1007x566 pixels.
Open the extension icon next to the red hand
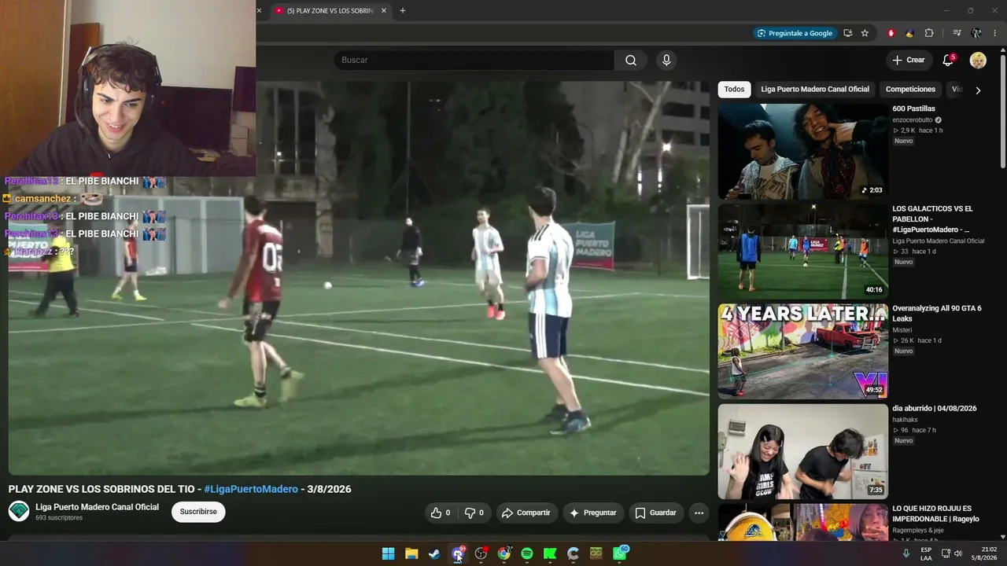click(x=909, y=33)
